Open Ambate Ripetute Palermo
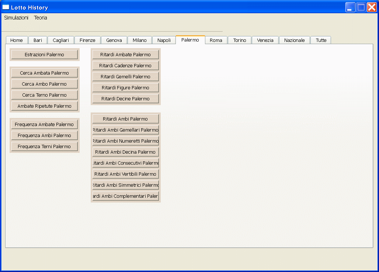The height and width of the screenshot is (272, 379). 45,106
